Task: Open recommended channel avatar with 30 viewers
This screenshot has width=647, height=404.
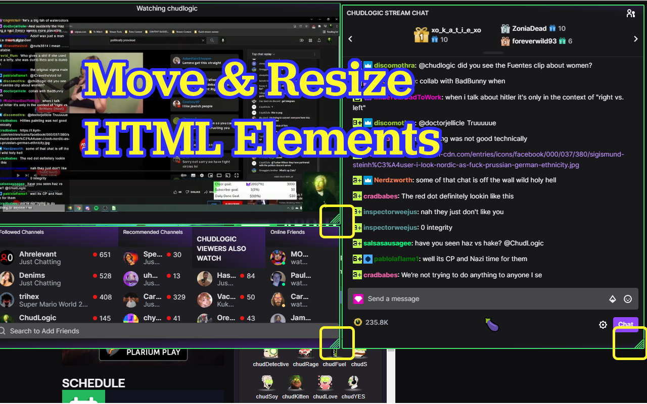Action: click(131, 258)
